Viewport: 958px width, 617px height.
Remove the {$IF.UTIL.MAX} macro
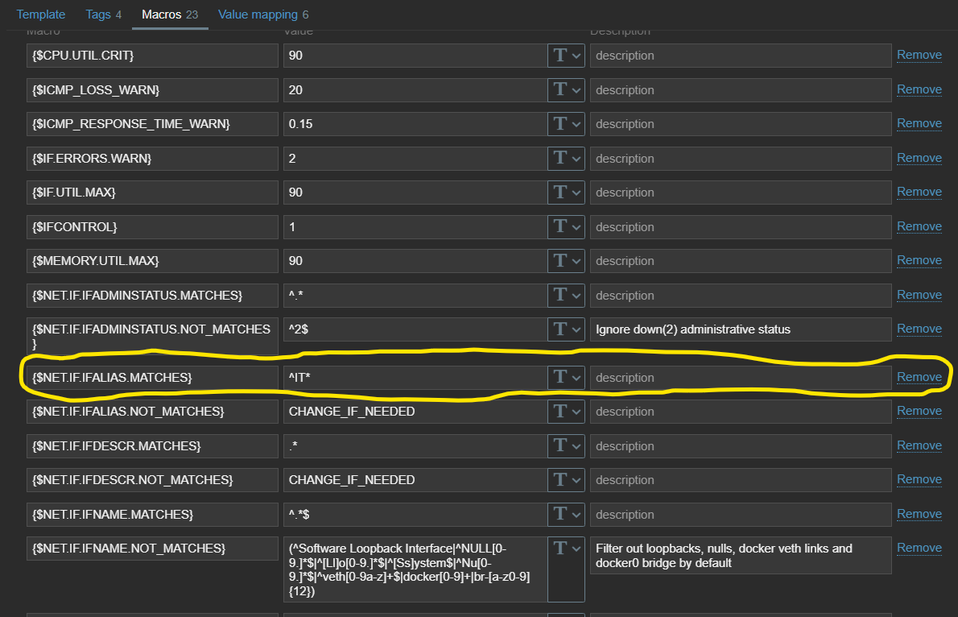point(919,192)
